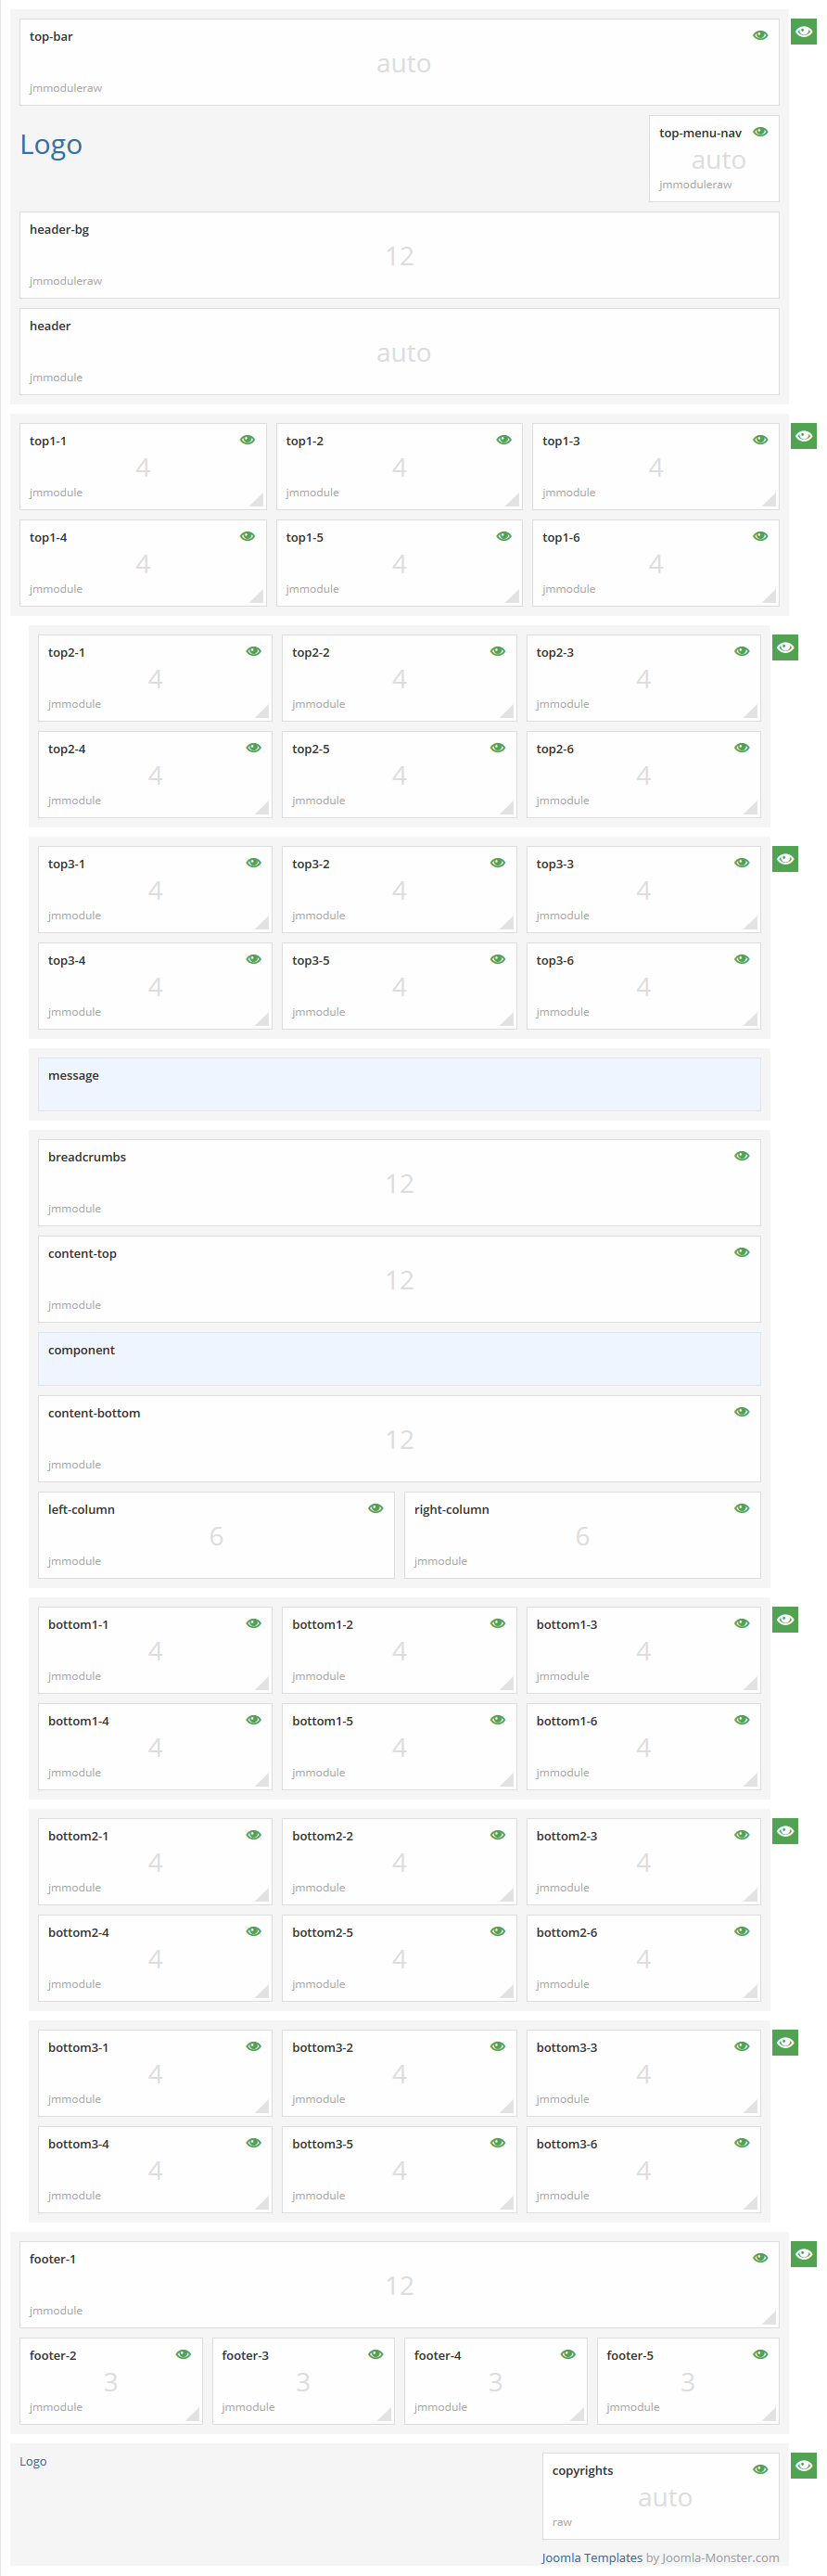
Task: Click the resize handle on the footer-1 module
Action: (769, 2318)
